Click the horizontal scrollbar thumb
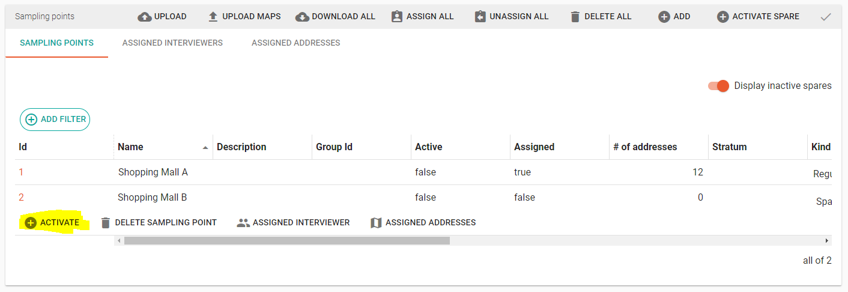 coord(286,241)
